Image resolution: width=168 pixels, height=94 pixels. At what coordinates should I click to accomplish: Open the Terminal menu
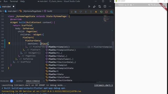[14, 1]
